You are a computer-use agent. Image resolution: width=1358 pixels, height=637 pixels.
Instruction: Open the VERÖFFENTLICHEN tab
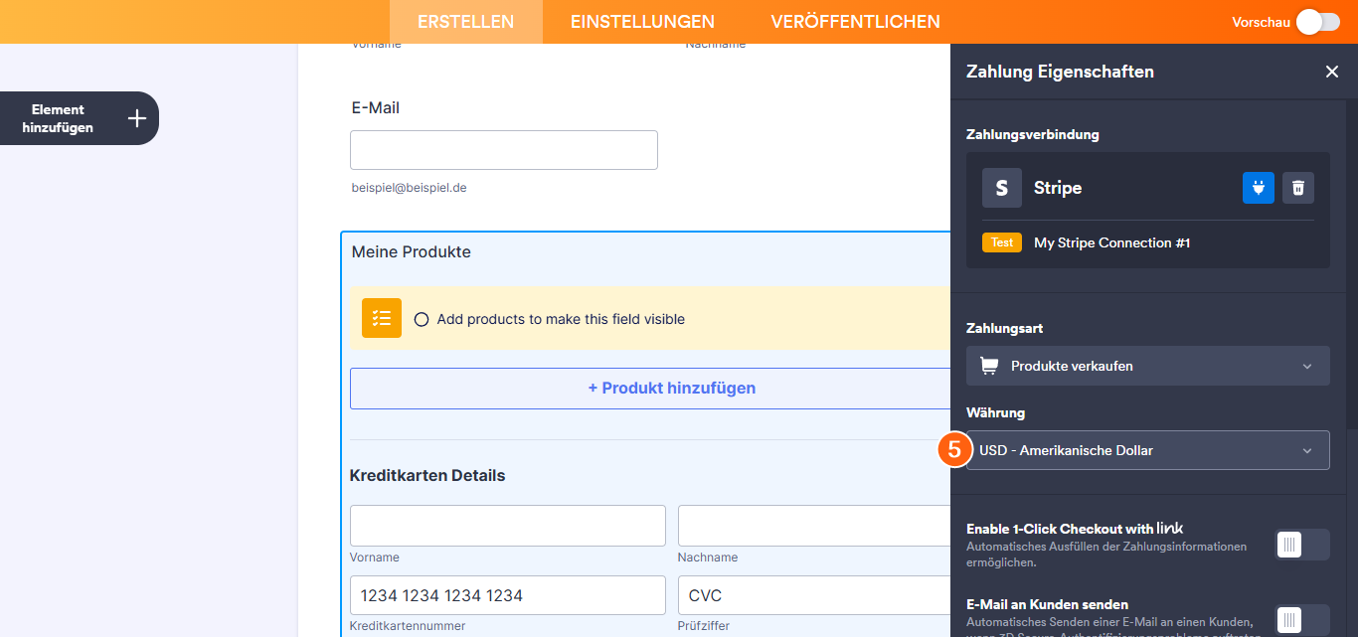[854, 21]
